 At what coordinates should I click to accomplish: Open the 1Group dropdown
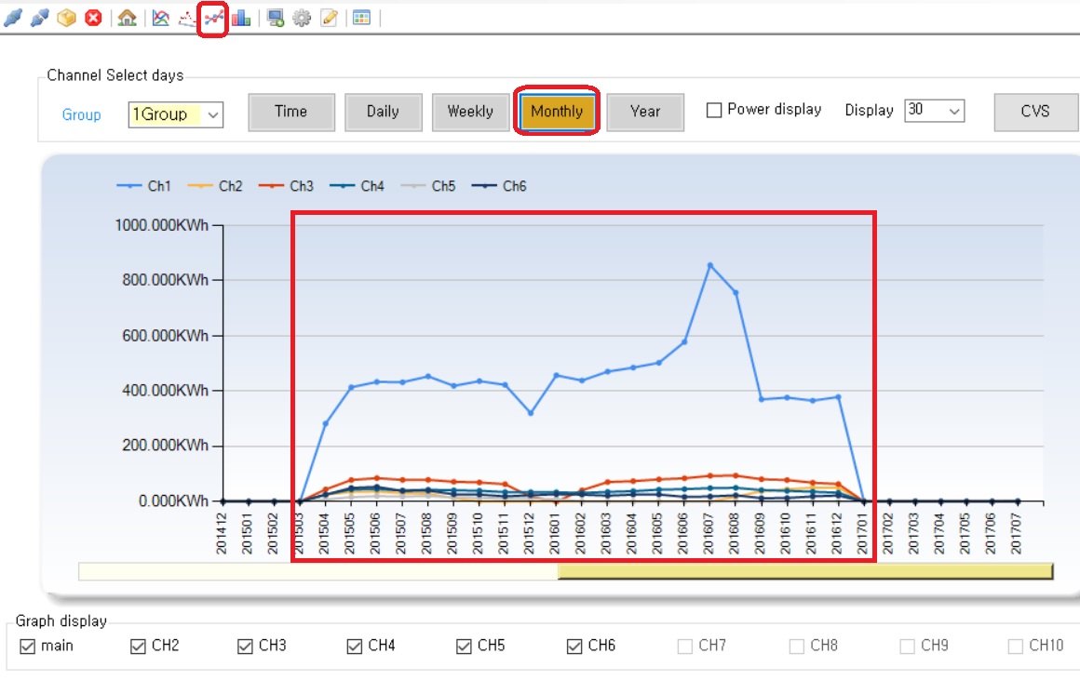click(176, 114)
